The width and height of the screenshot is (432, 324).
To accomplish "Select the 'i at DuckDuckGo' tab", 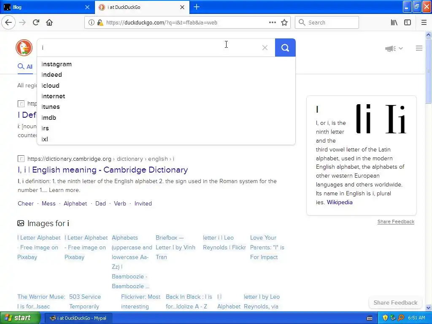I will tap(142, 7).
